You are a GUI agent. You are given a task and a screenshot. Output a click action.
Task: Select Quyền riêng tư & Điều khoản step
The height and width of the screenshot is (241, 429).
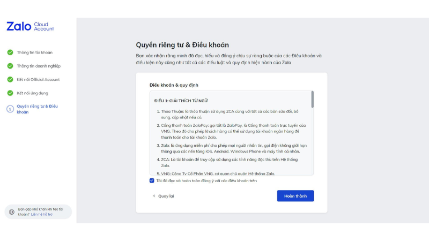[37, 109]
